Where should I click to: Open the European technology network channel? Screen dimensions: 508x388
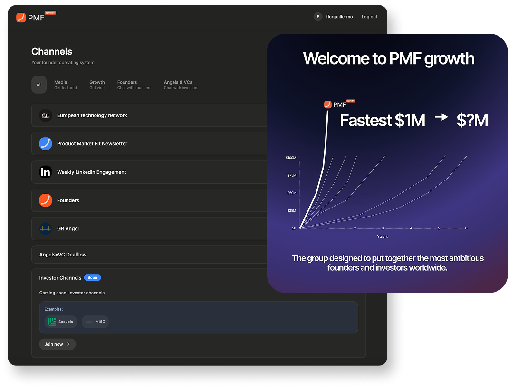coord(149,115)
